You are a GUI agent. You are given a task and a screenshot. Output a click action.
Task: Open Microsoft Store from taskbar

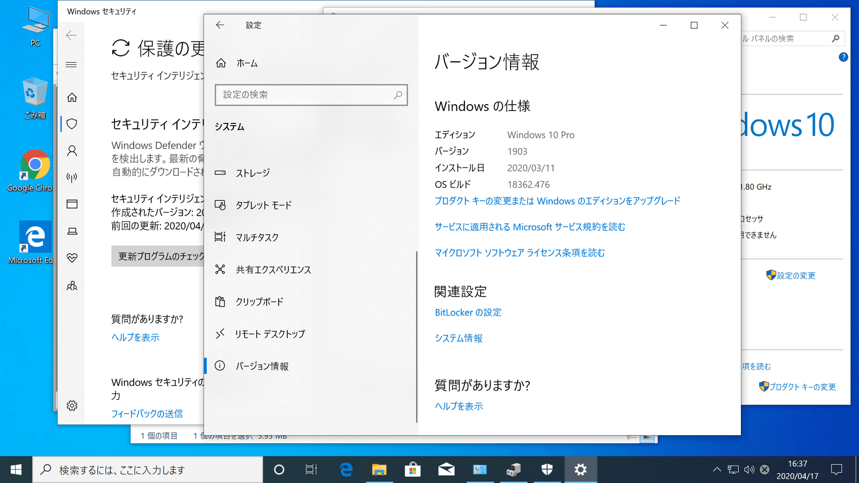[412, 470]
